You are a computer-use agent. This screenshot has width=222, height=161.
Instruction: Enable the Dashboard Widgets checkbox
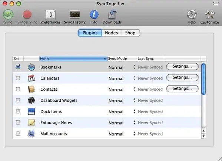coord(18,100)
